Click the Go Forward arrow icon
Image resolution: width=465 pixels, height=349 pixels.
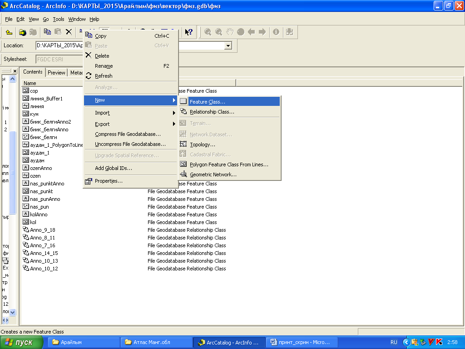click(262, 32)
